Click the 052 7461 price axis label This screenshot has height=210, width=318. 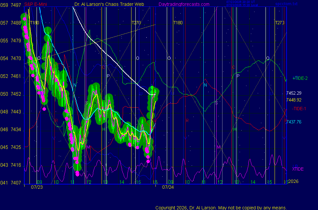point(11,76)
